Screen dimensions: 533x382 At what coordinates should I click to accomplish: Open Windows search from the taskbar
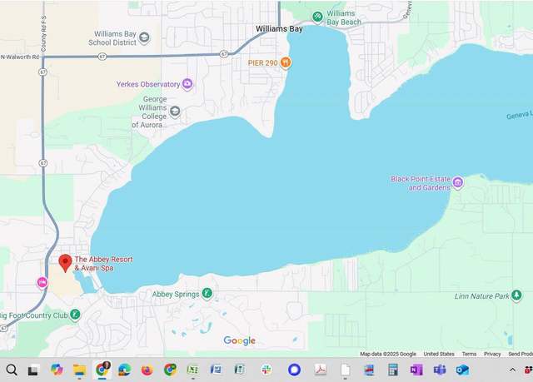[12, 370]
